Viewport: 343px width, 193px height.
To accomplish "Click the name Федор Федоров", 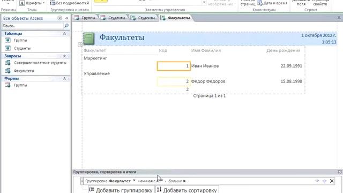I will (x=208, y=81).
